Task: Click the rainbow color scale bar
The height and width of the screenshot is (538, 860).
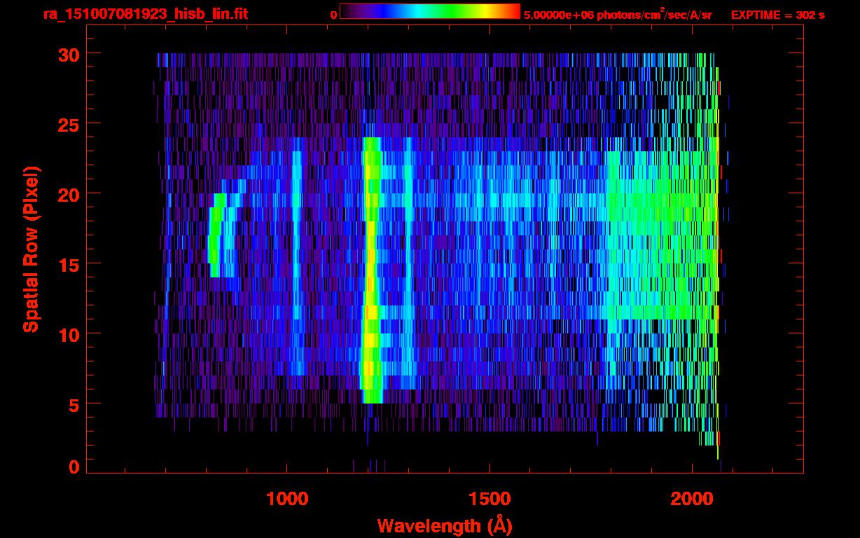Action: click(430, 12)
